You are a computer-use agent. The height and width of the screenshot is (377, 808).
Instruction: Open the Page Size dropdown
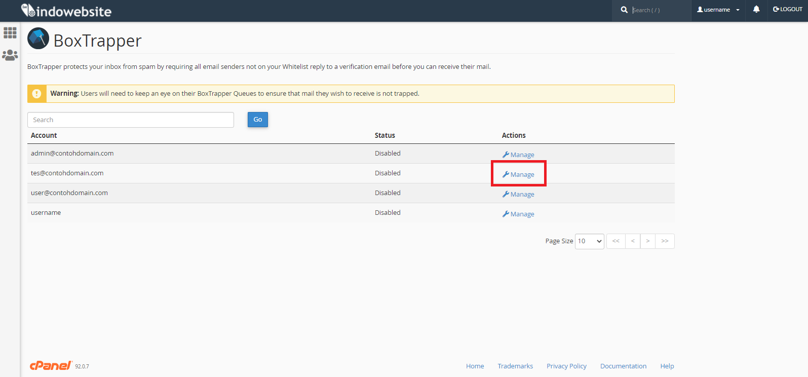[x=590, y=241]
